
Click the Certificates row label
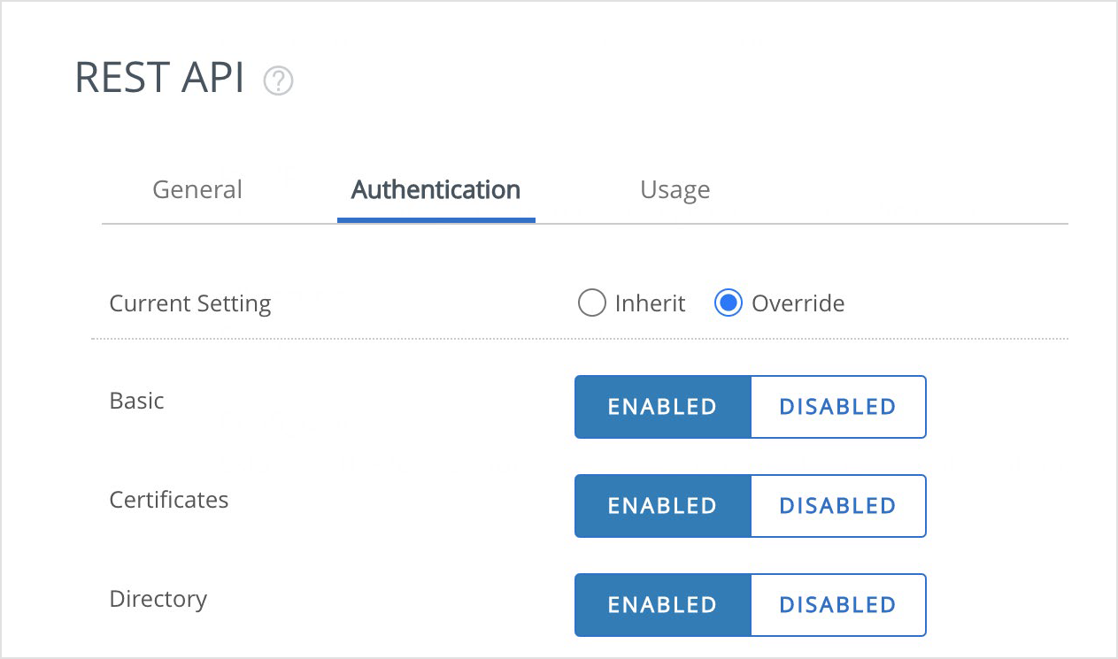tap(169, 500)
